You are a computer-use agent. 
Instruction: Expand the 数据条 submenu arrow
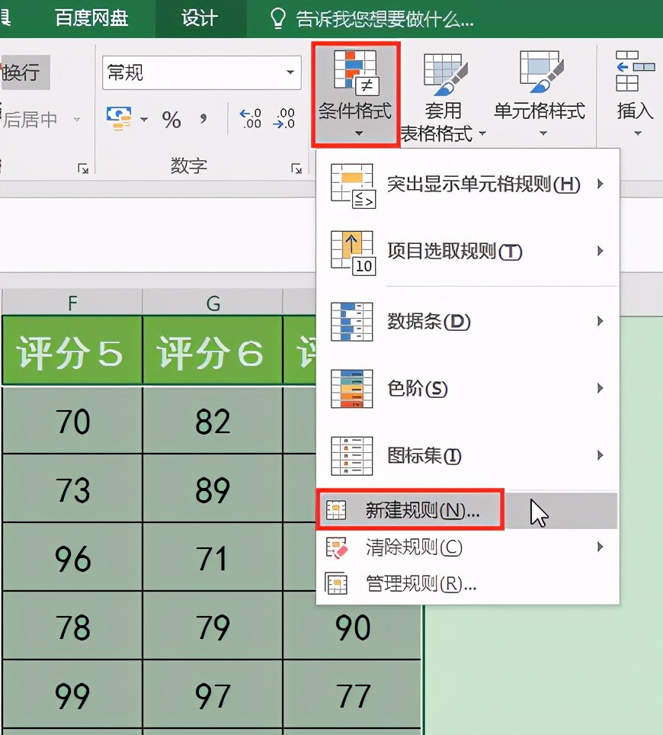[x=601, y=321]
